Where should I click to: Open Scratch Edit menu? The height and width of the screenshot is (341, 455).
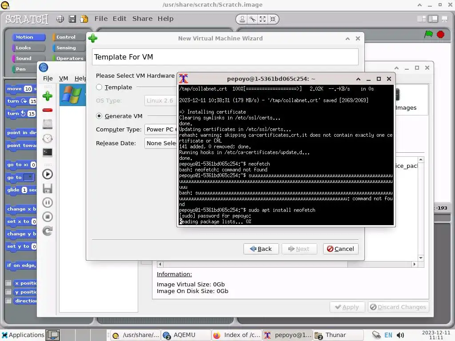[120, 19]
